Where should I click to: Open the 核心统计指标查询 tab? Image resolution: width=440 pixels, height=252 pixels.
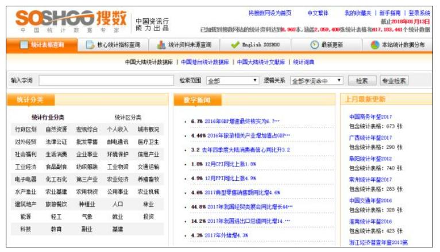(113, 45)
